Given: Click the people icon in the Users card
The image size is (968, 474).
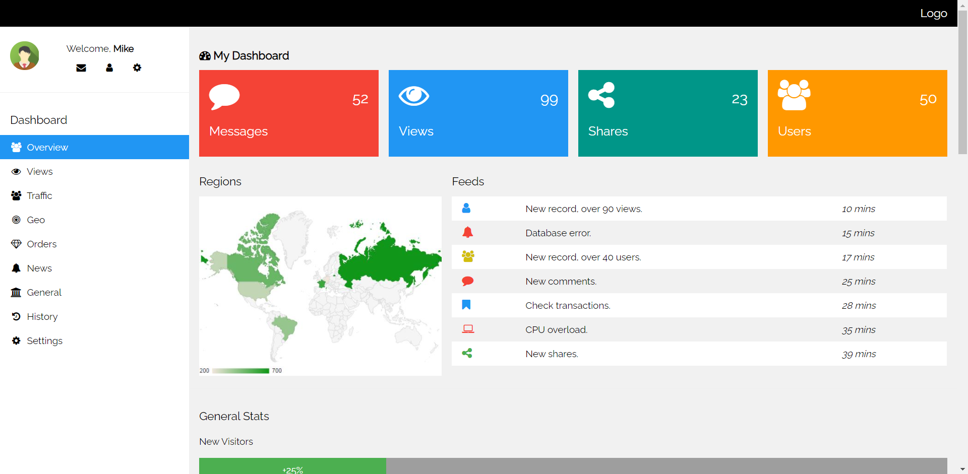Looking at the screenshot, I should coord(794,95).
